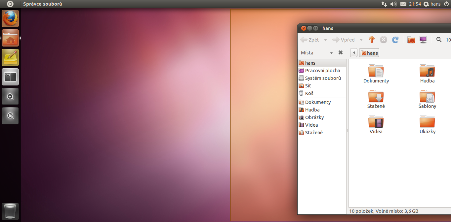Launch Firefox from the Unity launcher
The image size is (451, 222).
coord(11,18)
